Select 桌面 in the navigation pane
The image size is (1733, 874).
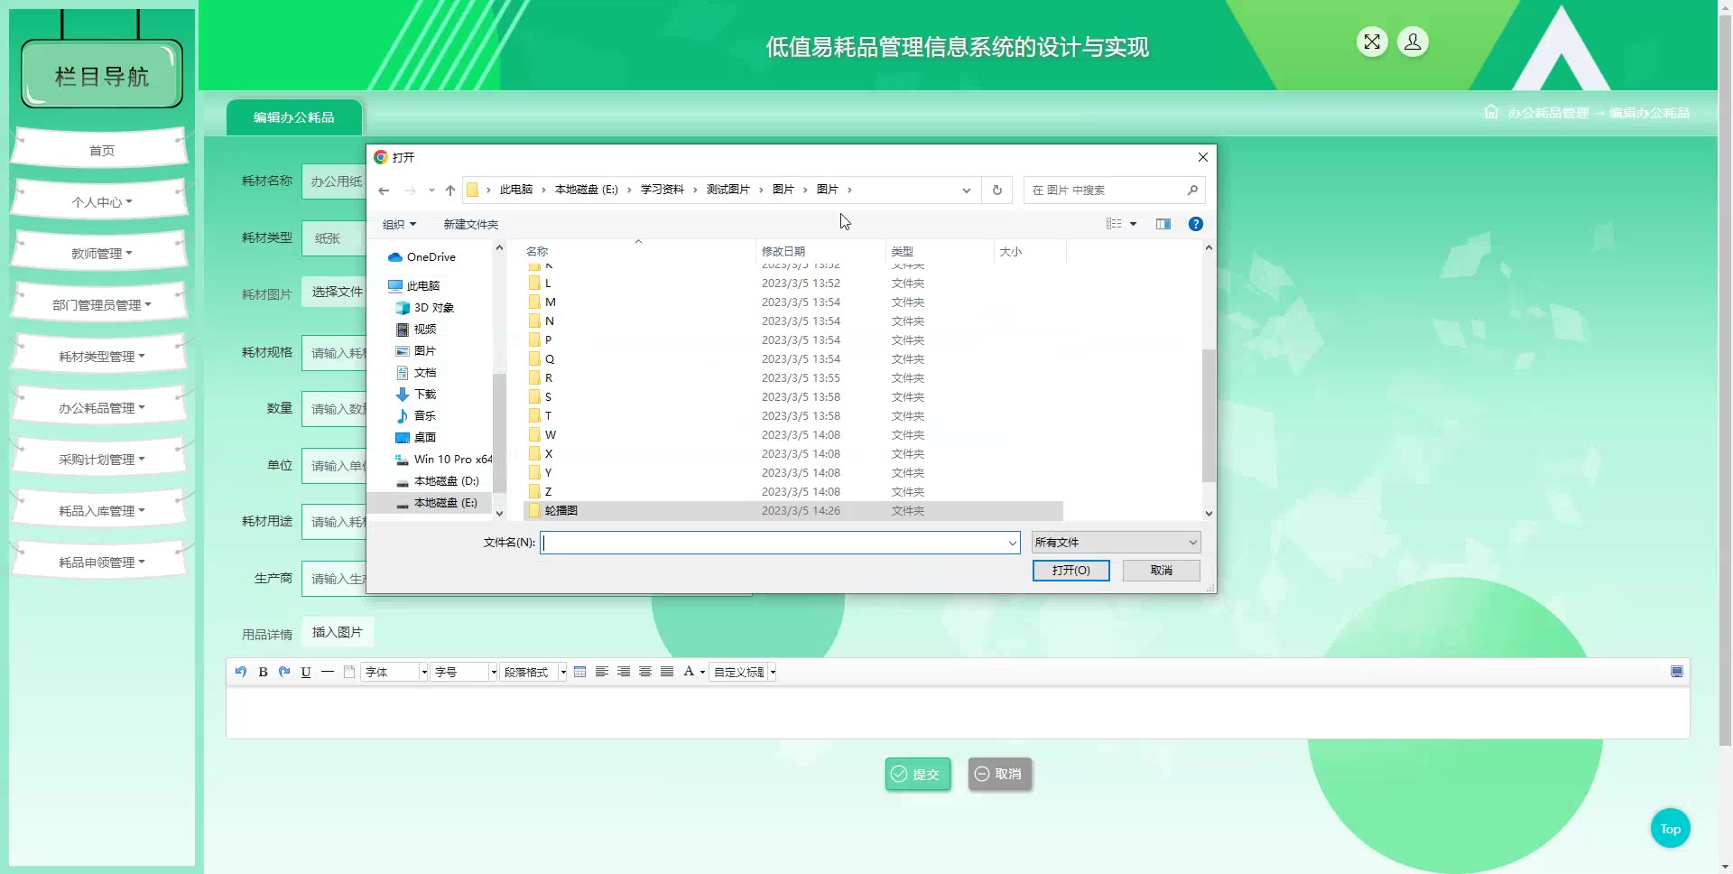[416, 438]
